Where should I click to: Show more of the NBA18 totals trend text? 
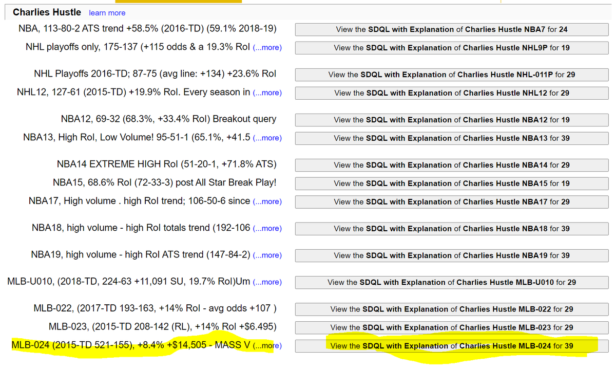(x=267, y=228)
